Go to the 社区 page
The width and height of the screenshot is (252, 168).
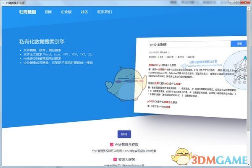pos(84,12)
